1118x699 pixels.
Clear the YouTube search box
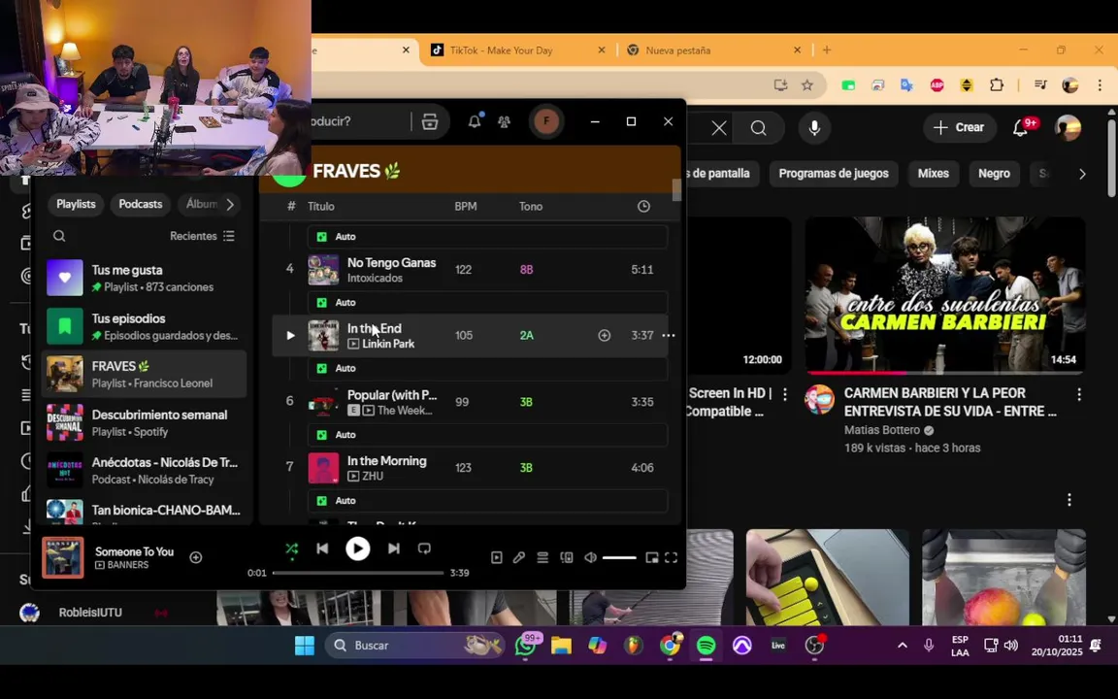[719, 128]
